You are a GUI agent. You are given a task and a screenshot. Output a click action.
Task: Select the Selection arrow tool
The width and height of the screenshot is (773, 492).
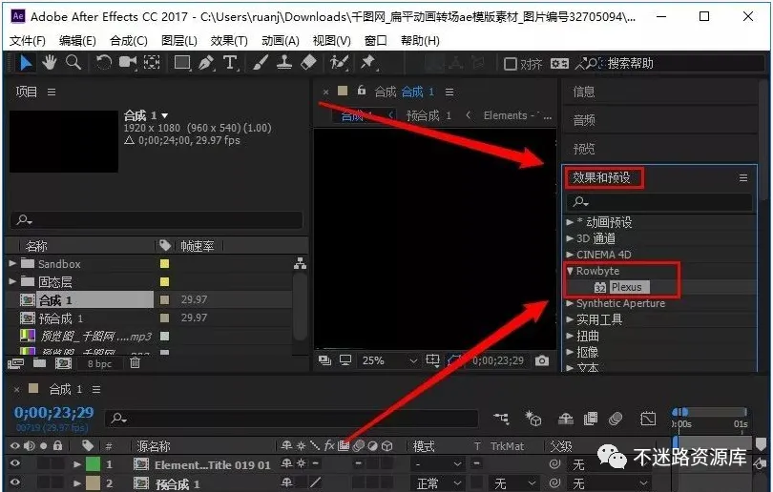tap(26, 63)
